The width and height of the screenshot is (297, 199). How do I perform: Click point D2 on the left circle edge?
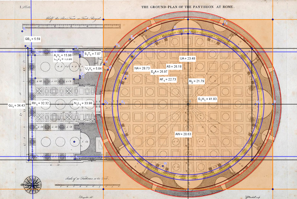104,104
